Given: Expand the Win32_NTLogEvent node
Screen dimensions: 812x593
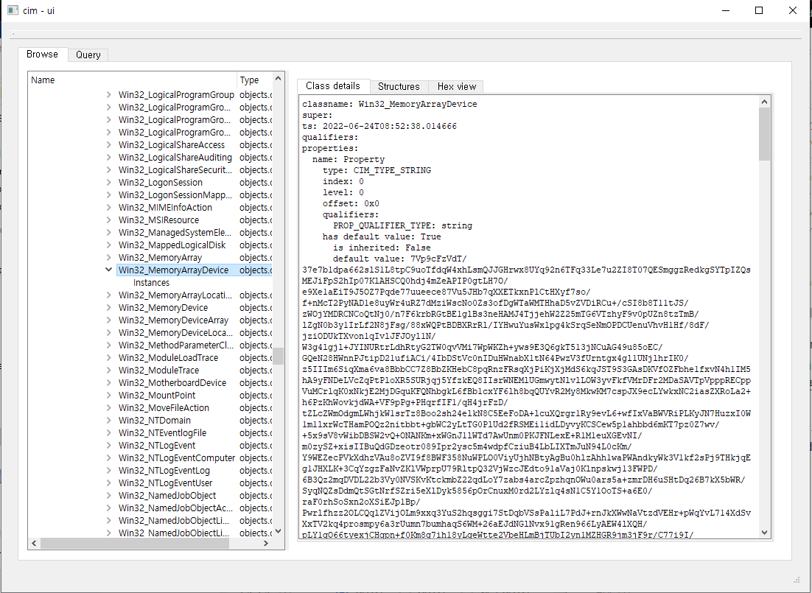Looking at the screenshot, I should (109, 446).
